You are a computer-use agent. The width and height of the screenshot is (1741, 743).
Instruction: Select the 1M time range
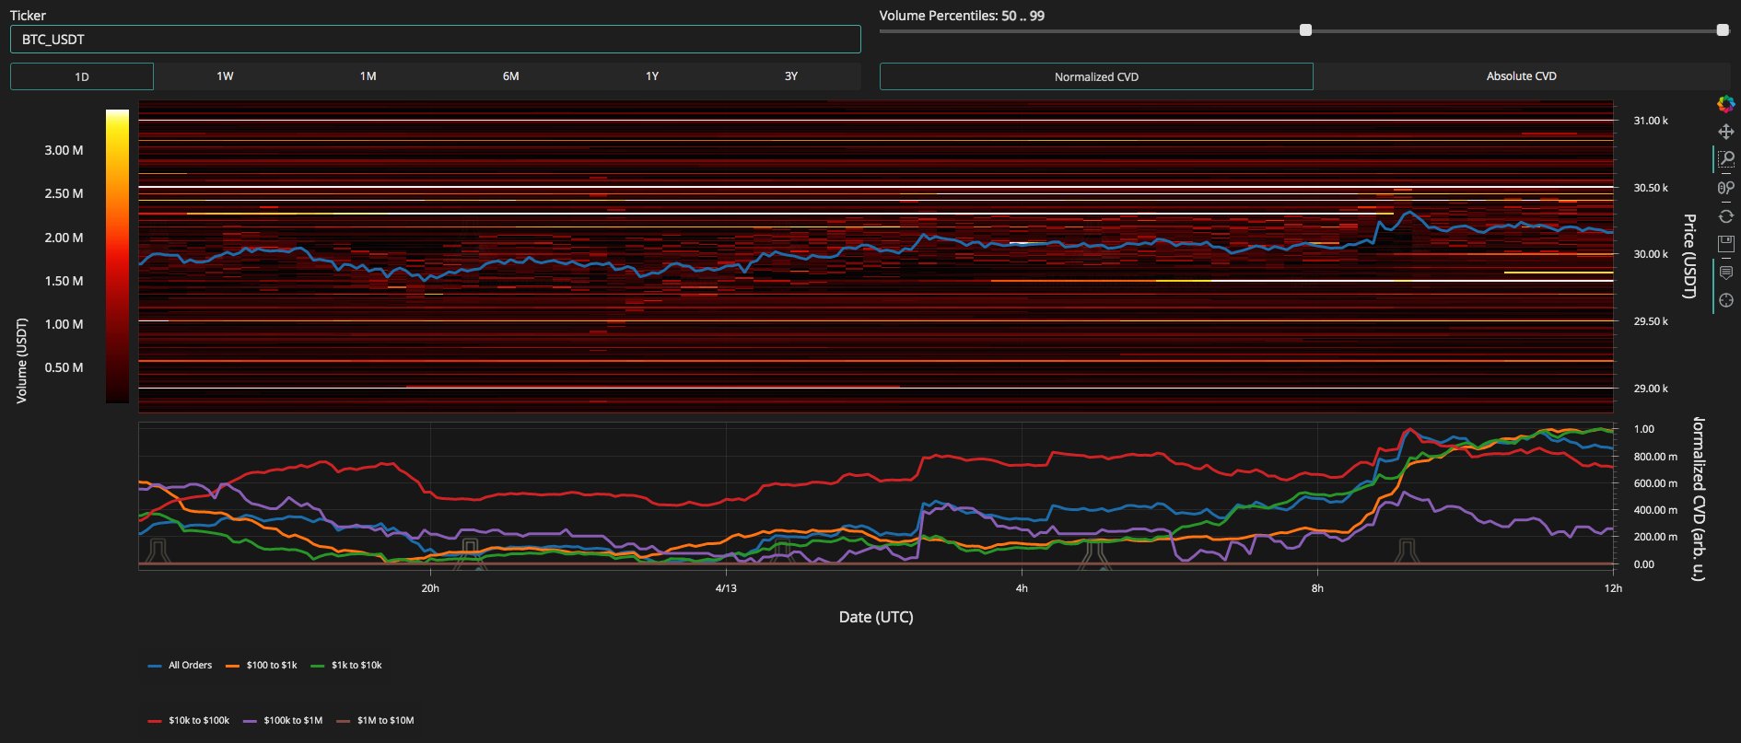pos(368,76)
